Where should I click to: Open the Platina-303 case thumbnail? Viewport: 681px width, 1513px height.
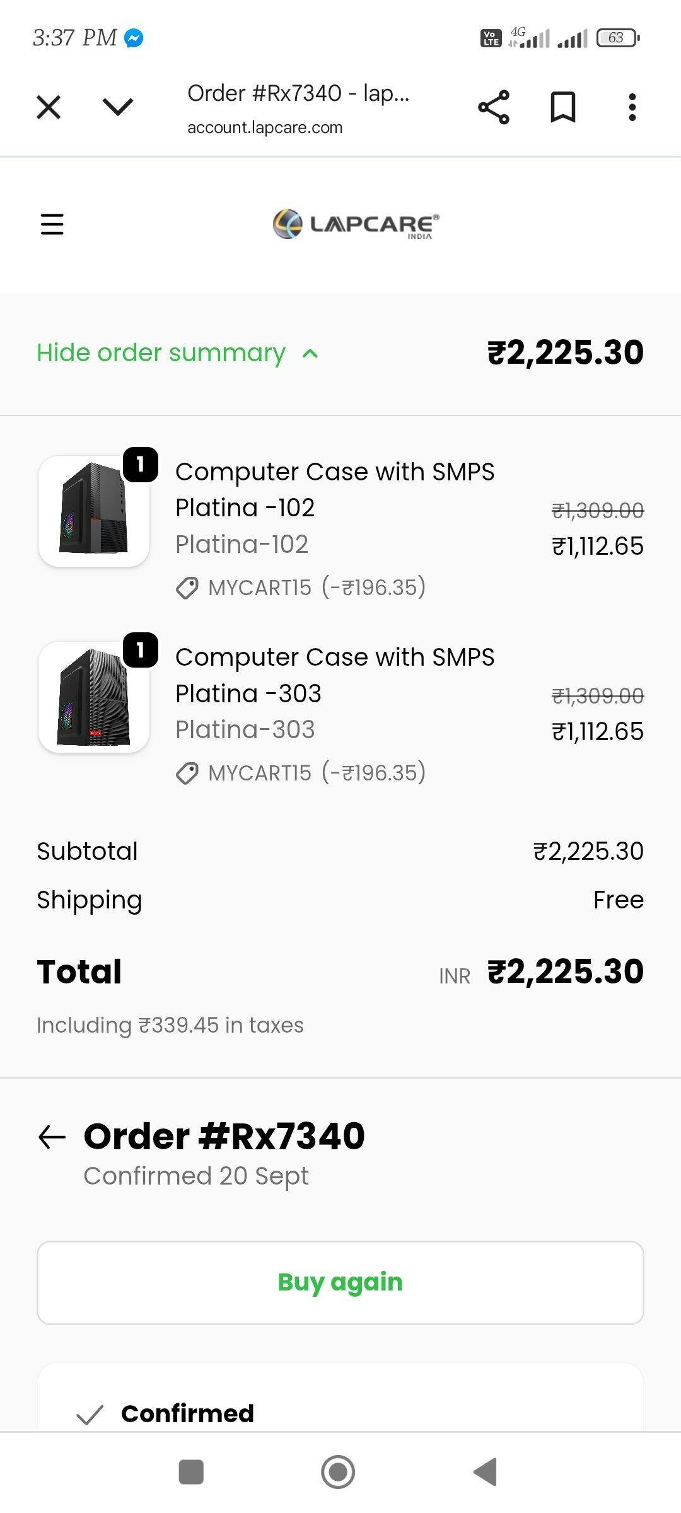click(94, 697)
